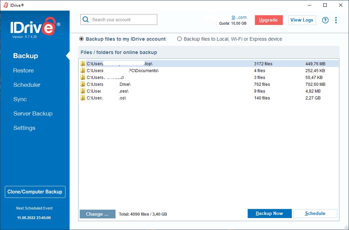The height and width of the screenshot is (230, 349).
Task: Click the 2,27 GB size value
Action: tap(313, 98)
